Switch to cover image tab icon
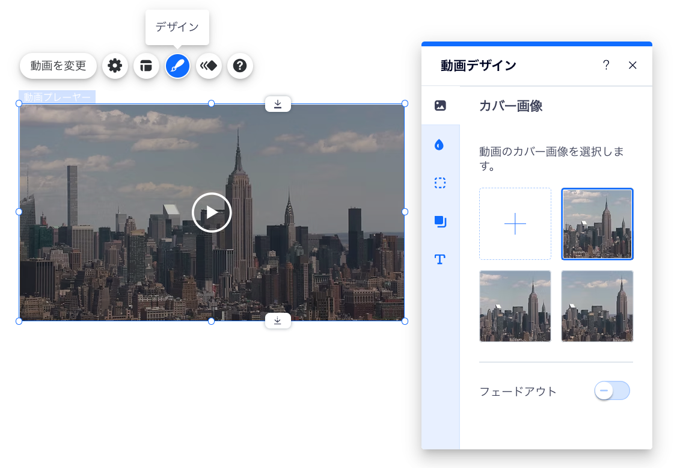689x468 pixels. coord(440,105)
